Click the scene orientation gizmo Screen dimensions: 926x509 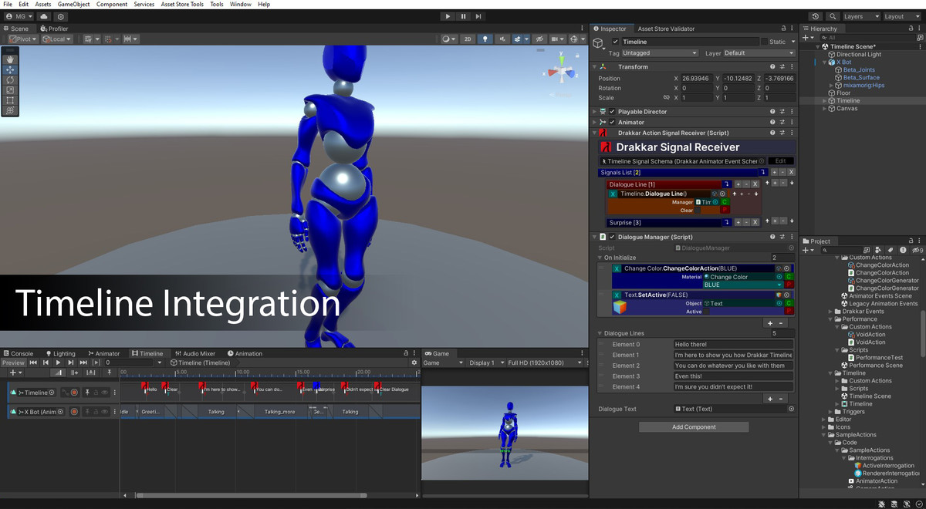563,72
